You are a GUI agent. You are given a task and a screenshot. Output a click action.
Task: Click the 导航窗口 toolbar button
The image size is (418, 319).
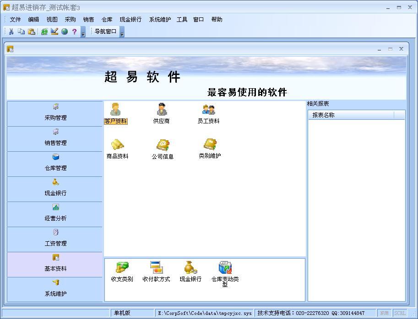pos(106,32)
